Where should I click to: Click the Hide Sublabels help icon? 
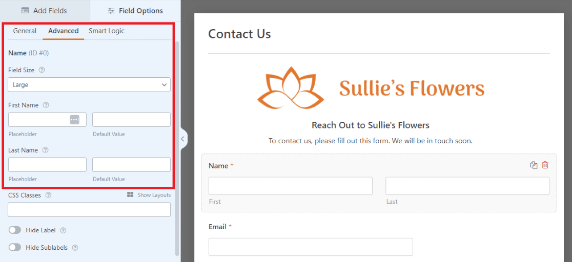click(75, 248)
